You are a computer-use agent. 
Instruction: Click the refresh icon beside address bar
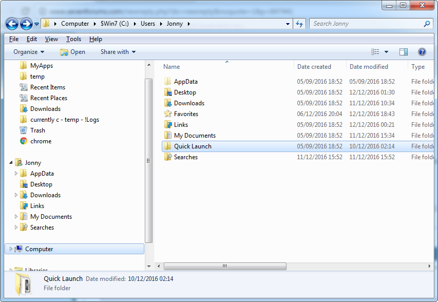tap(299, 24)
